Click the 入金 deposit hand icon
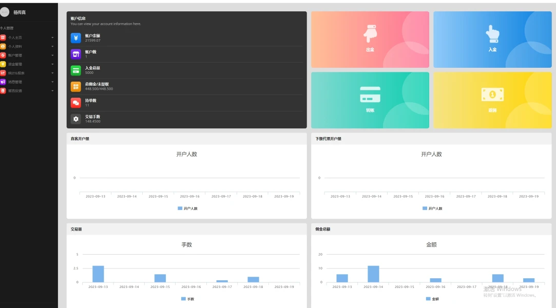The image size is (556, 308). click(x=492, y=34)
